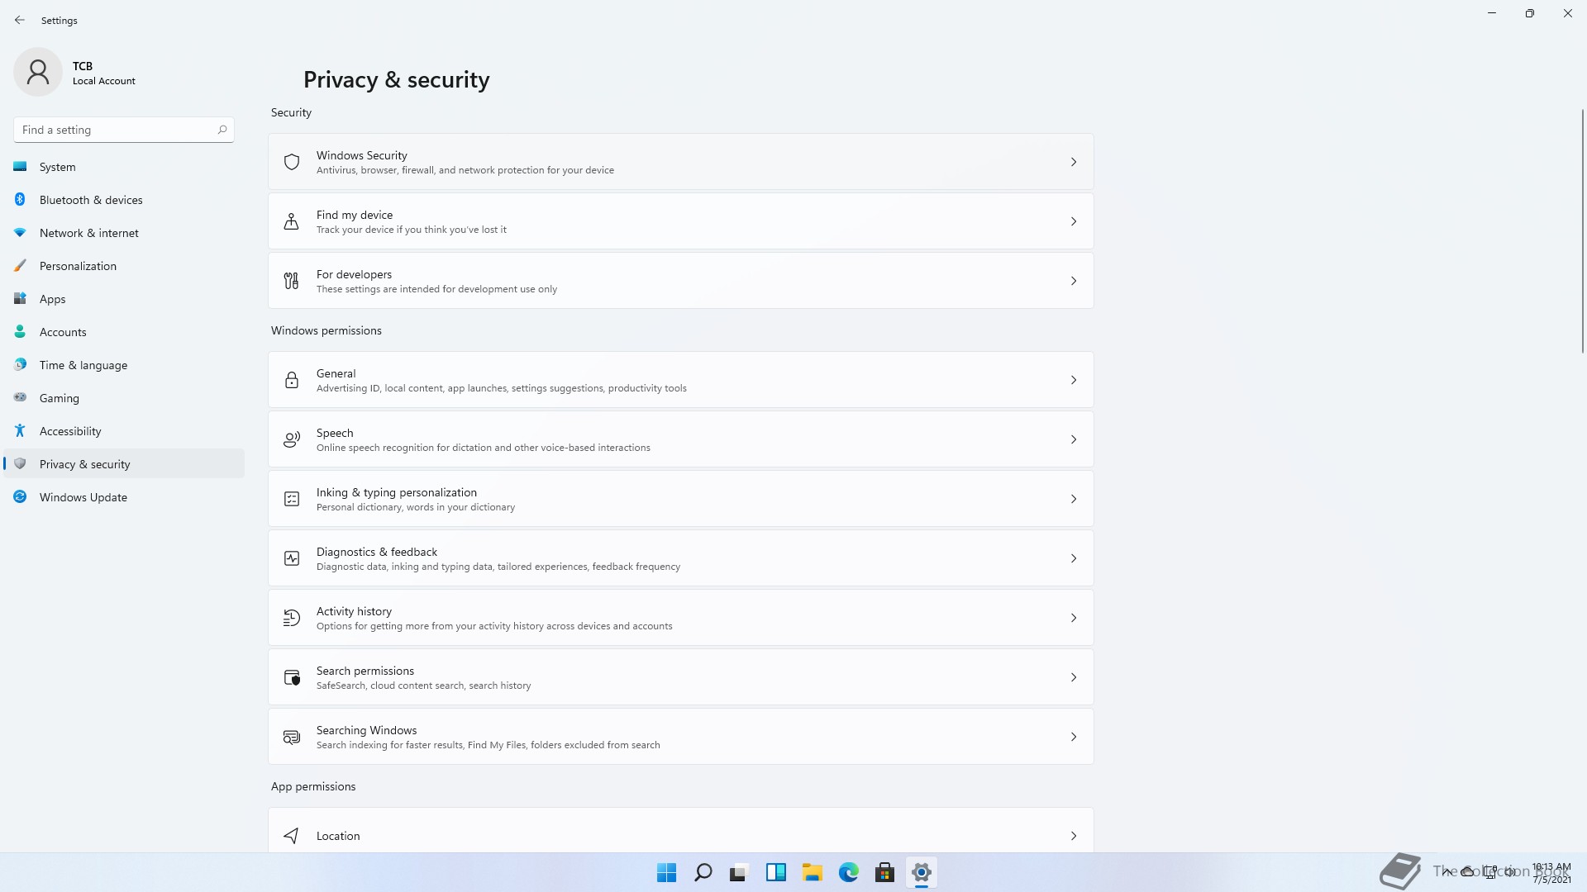Image resolution: width=1587 pixels, height=892 pixels.
Task: Click the Location arrow icon
Action: [292, 836]
